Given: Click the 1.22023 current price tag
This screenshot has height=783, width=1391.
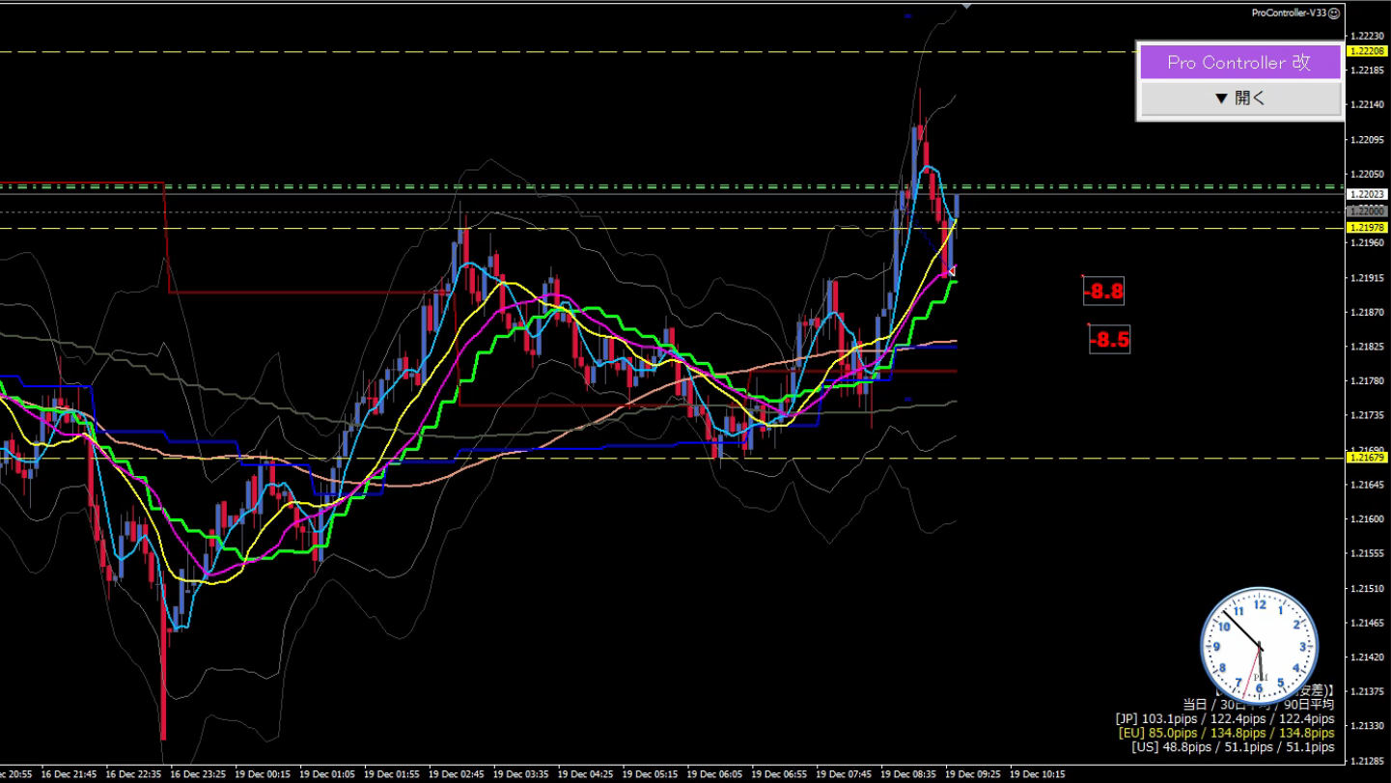Looking at the screenshot, I should point(1366,194).
